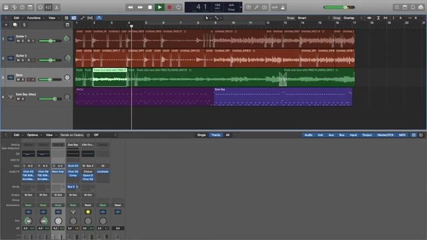The image size is (427, 240).
Task: Open the Sends on Faders Off dropdown
Action: point(105,135)
